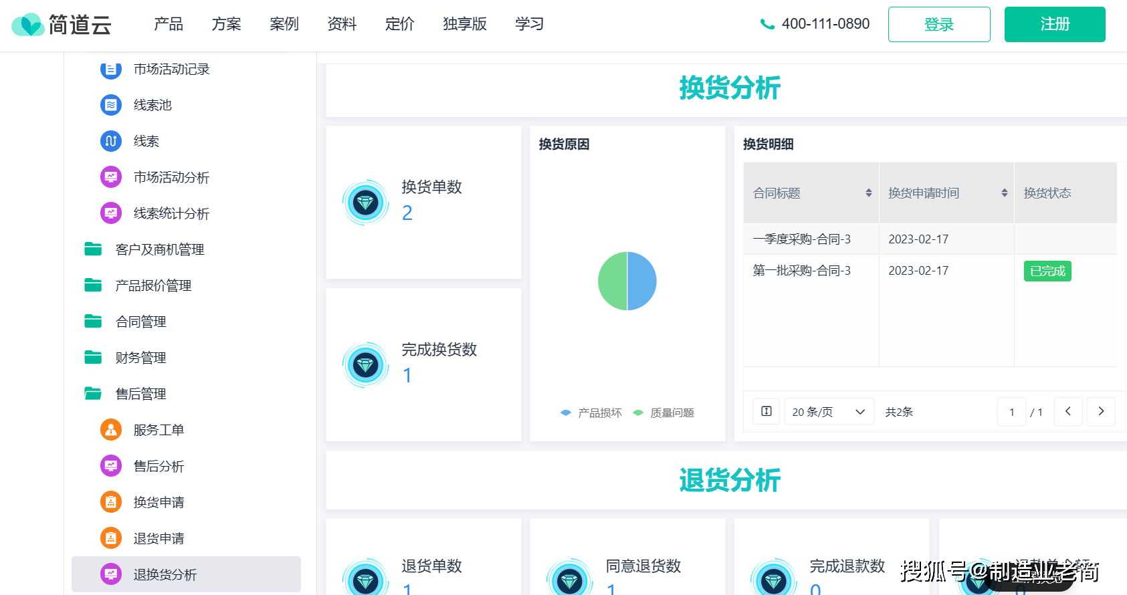
Task: Sort table by 合同标题 column arrows
Action: (x=869, y=193)
